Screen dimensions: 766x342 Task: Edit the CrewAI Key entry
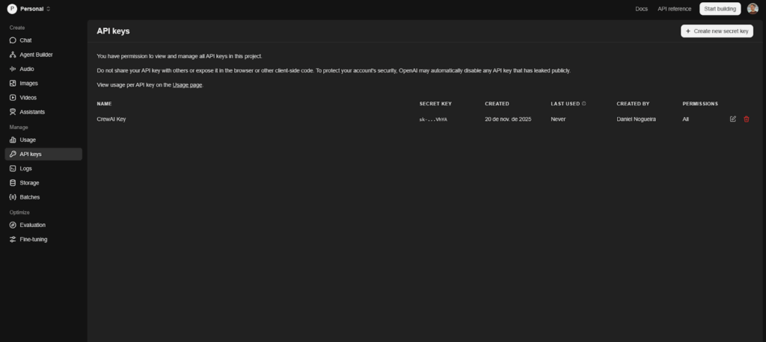(733, 119)
